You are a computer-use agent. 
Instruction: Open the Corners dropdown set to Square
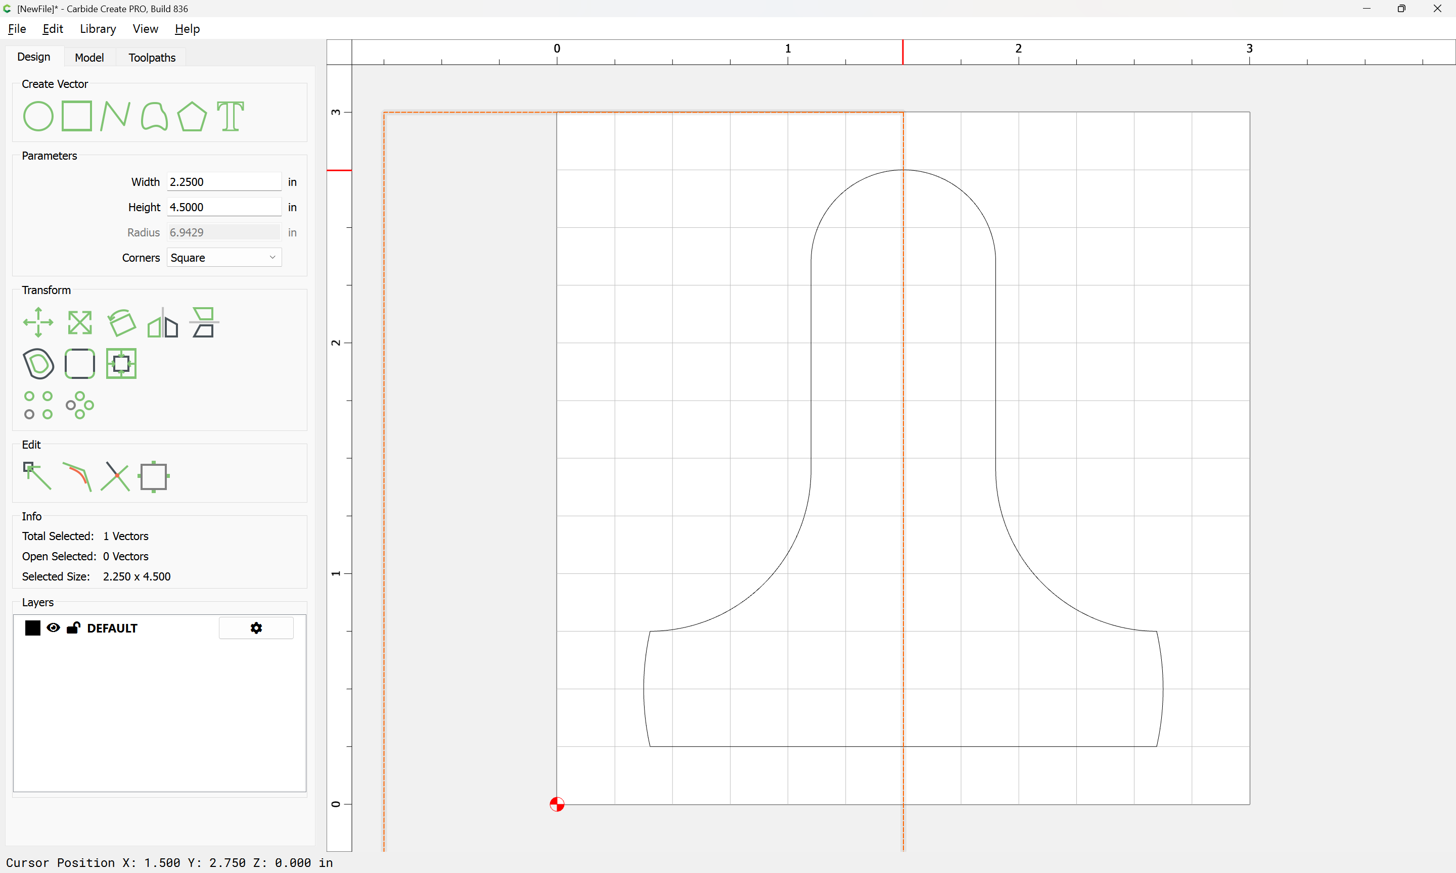(223, 258)
